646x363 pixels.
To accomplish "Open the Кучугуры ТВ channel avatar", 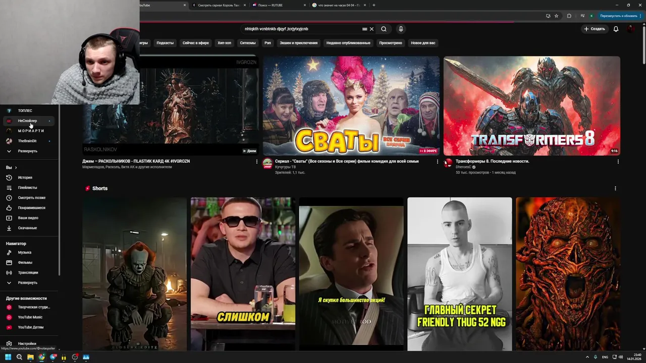I will 267,162.
